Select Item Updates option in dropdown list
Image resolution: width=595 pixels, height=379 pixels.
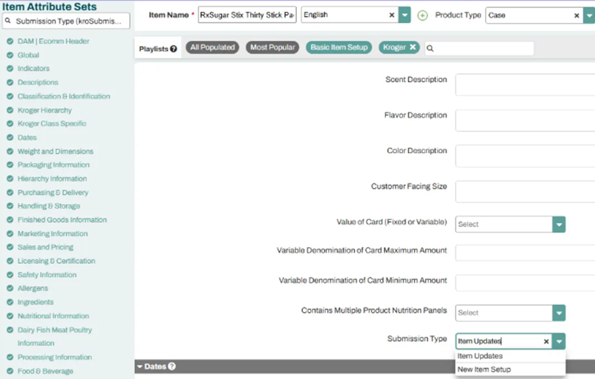(x=480, y=356)
